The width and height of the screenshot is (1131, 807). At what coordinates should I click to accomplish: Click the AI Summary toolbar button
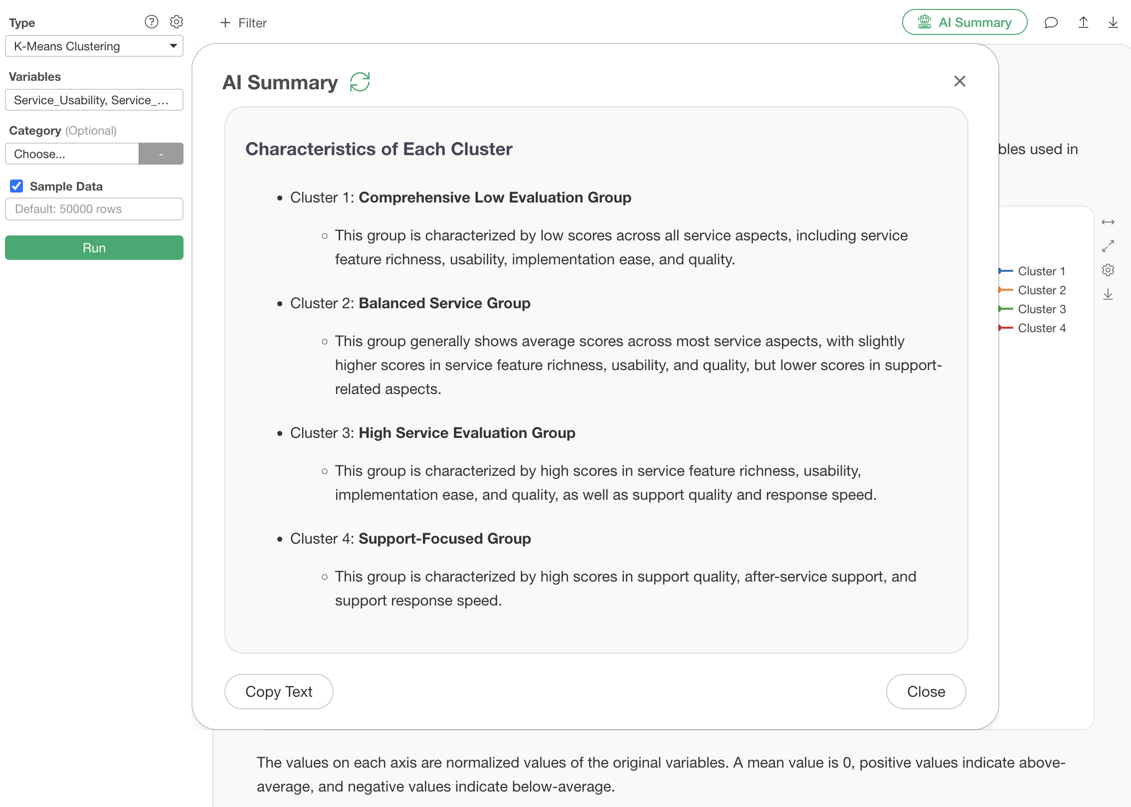[x=964, y=23]
